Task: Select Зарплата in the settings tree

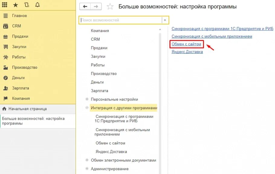Action: pos(99,91)
